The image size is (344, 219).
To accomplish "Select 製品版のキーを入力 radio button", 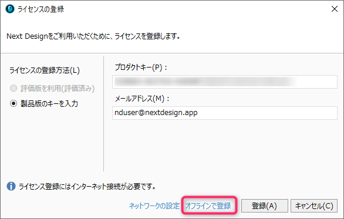I will 14,103.
